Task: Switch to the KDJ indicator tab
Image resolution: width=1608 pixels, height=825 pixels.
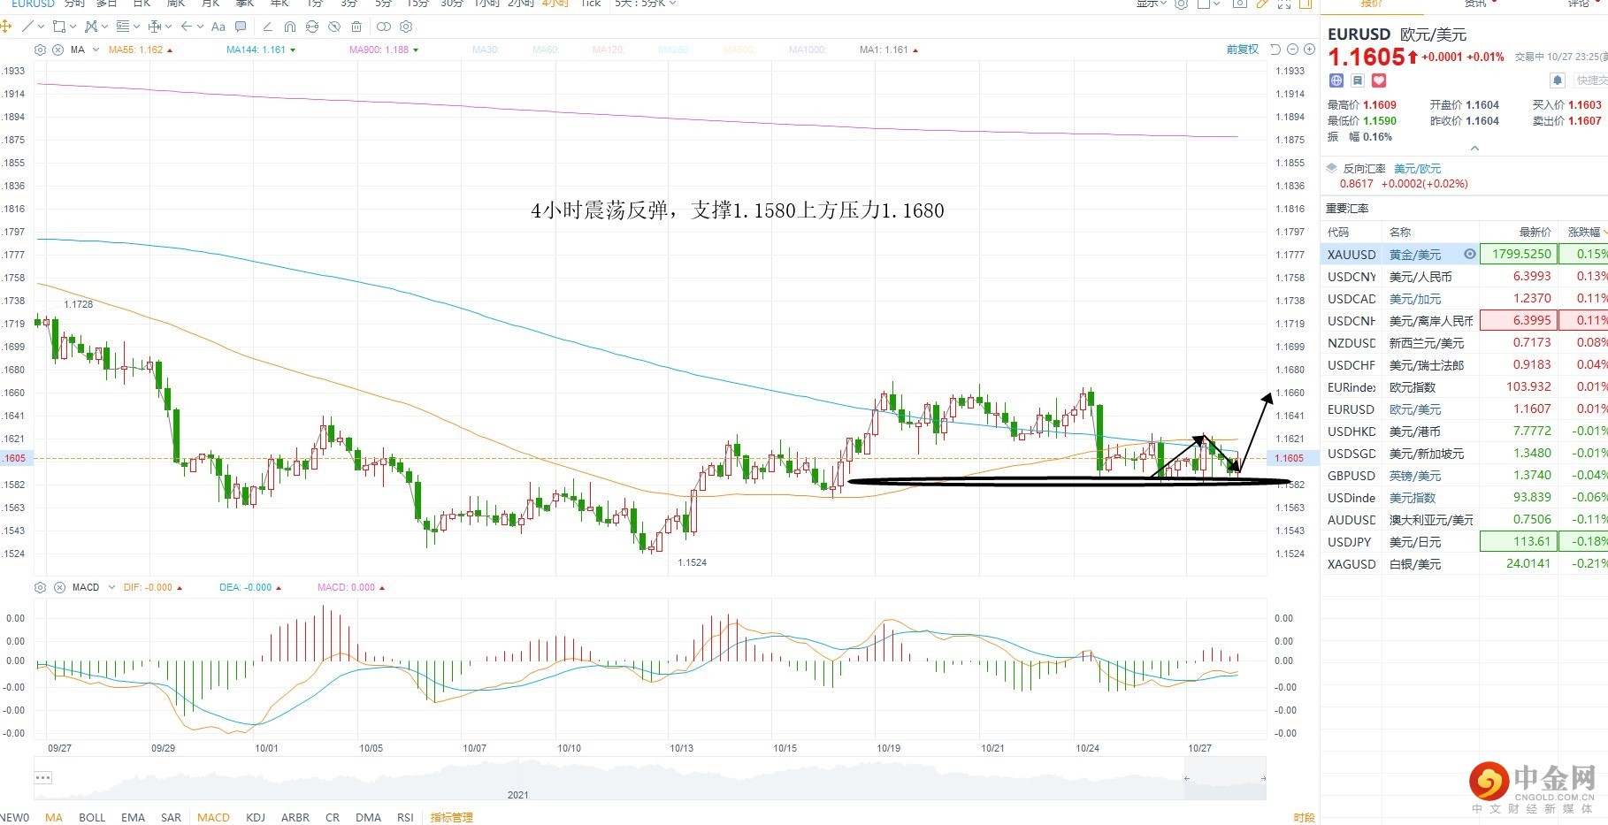Action: click(256, 817)
